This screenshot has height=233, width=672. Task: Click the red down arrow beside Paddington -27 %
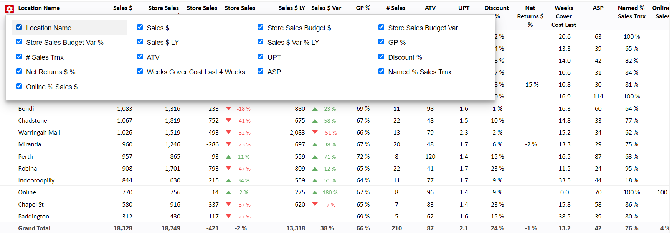229,216
